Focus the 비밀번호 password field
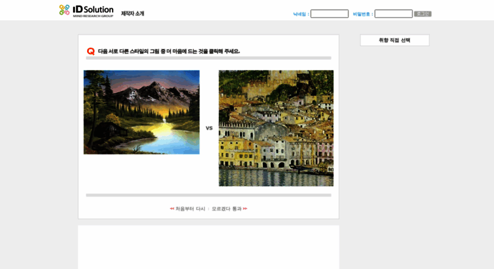Screen dimensions: 494x269 point(393,14)
